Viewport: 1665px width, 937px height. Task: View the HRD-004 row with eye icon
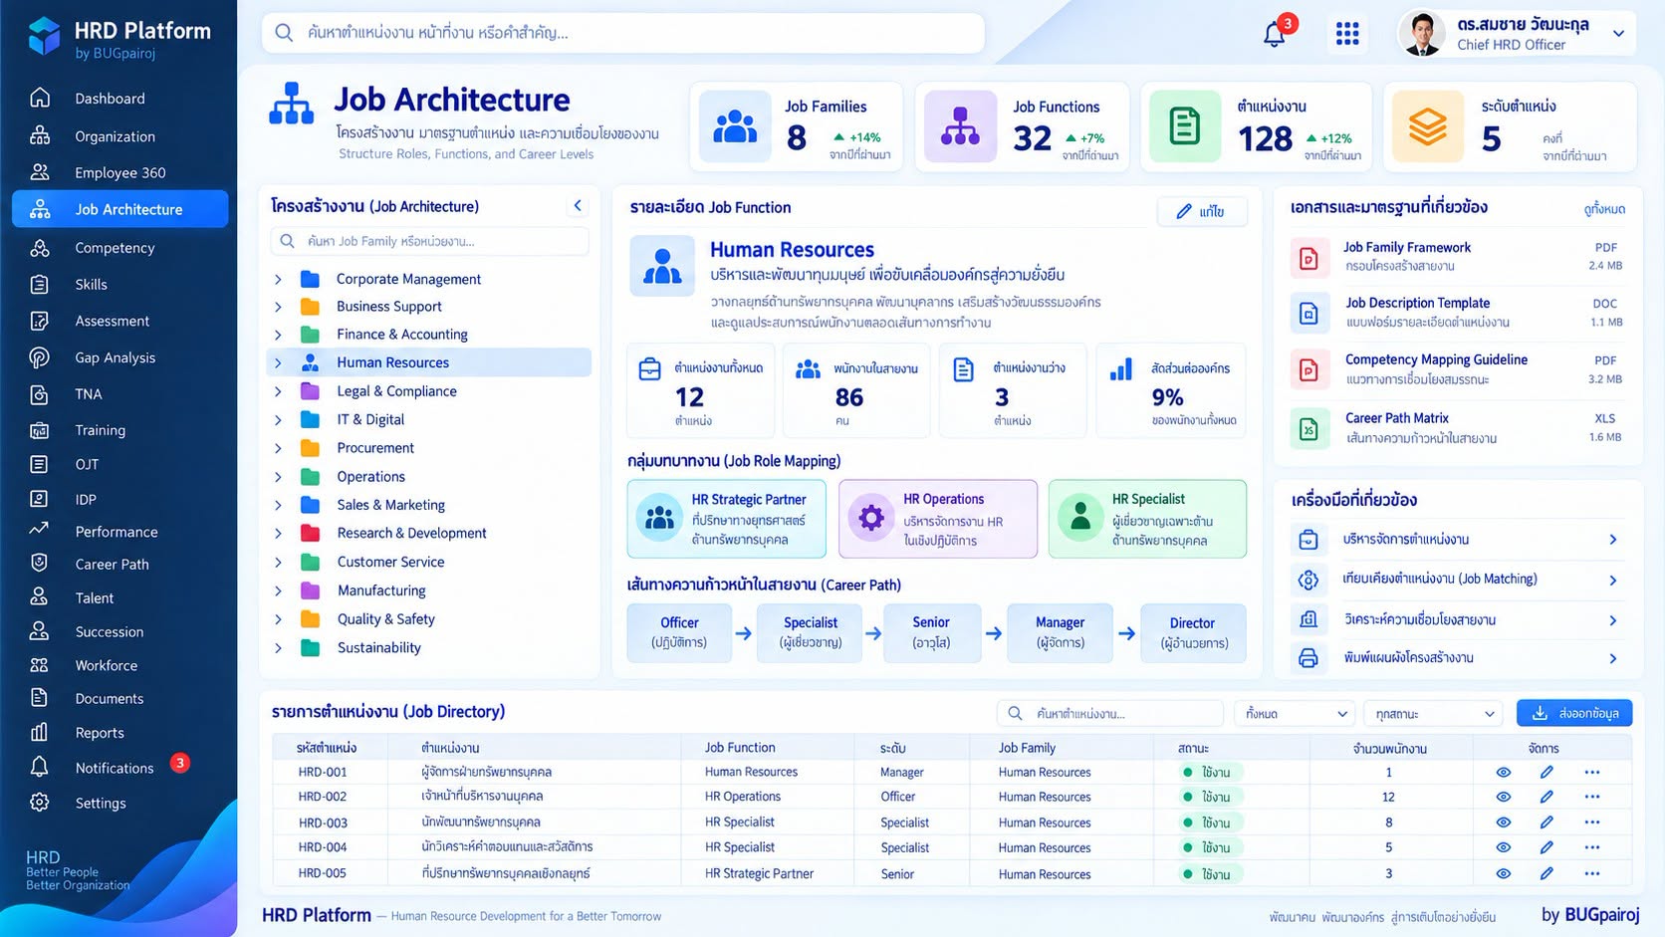tap(1504, 847)
